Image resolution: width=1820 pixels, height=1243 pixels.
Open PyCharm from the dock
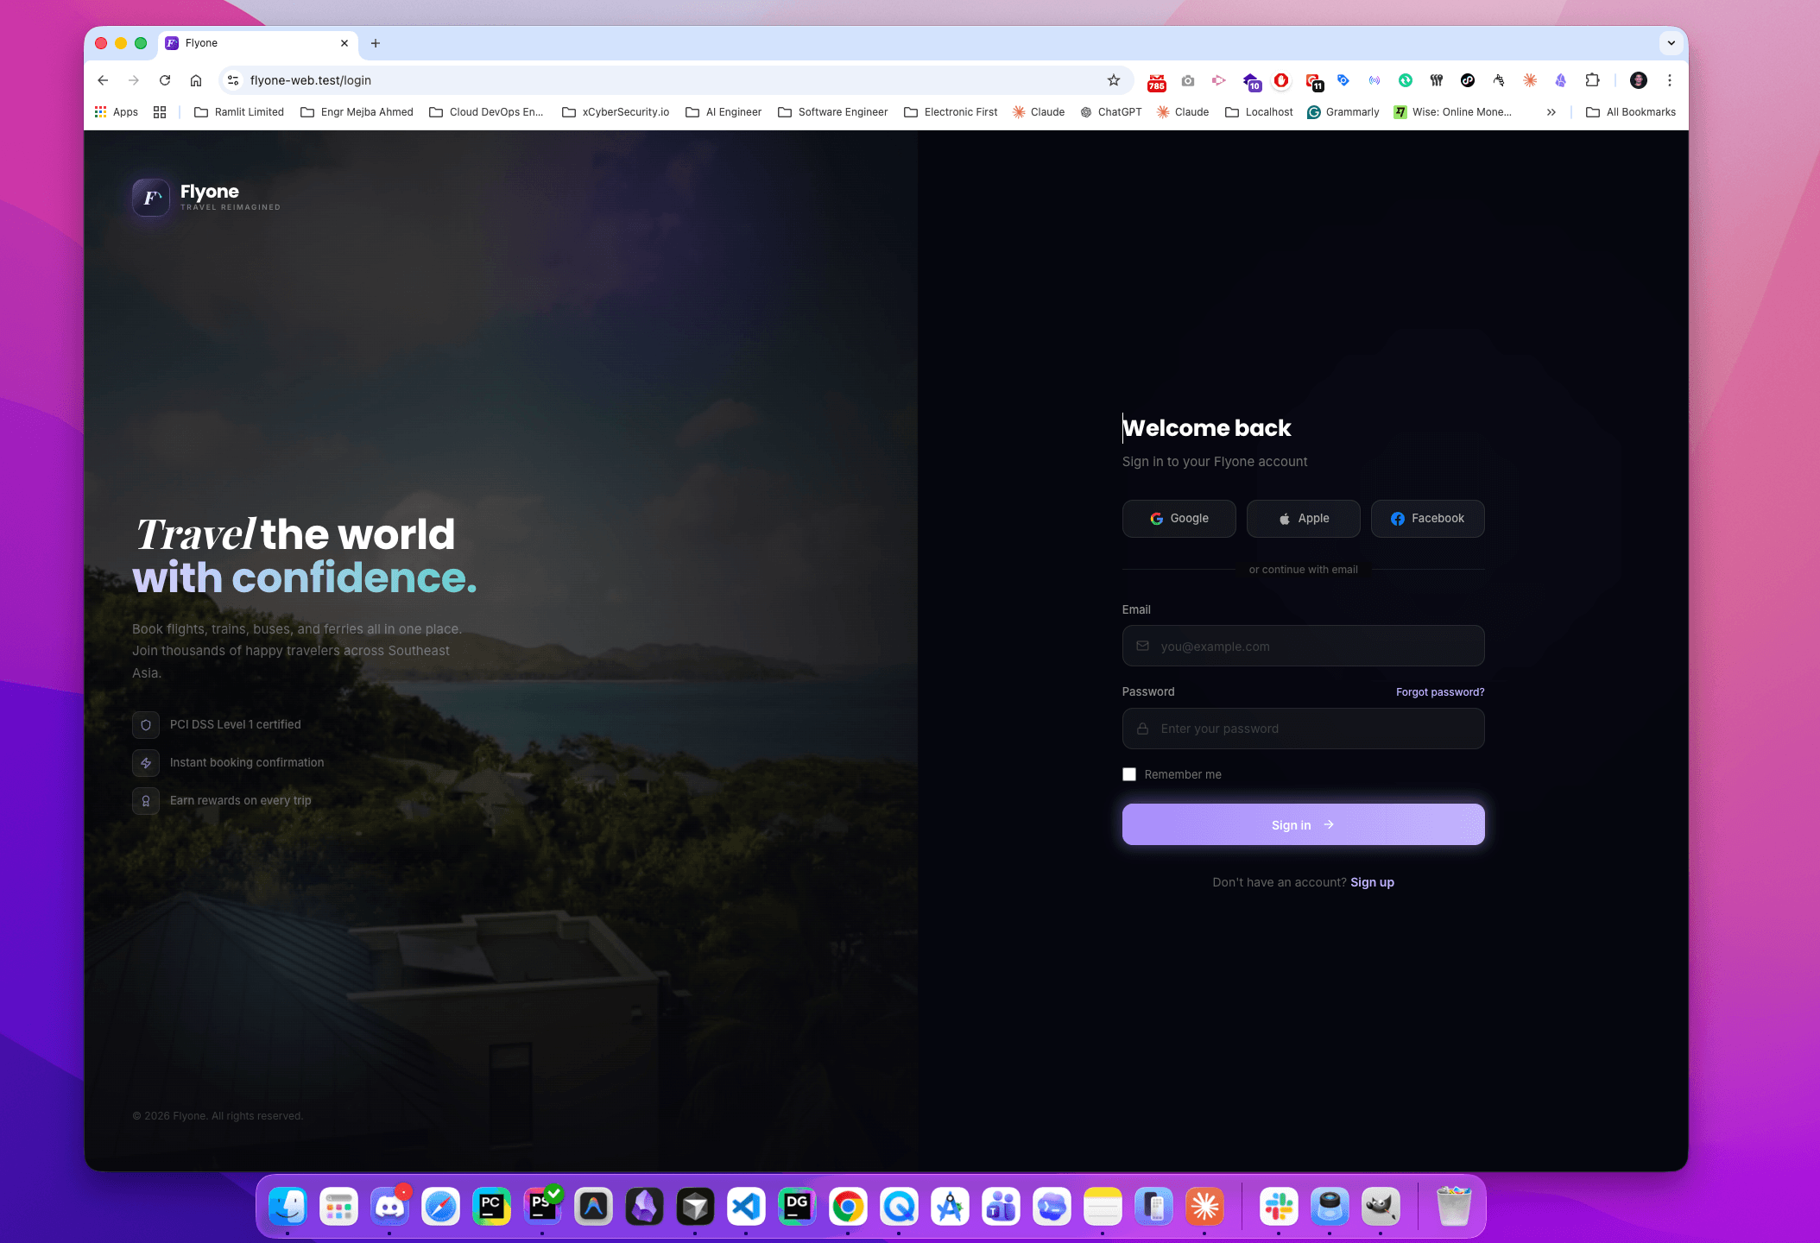pyautogui.click(x=491, y=1206)
